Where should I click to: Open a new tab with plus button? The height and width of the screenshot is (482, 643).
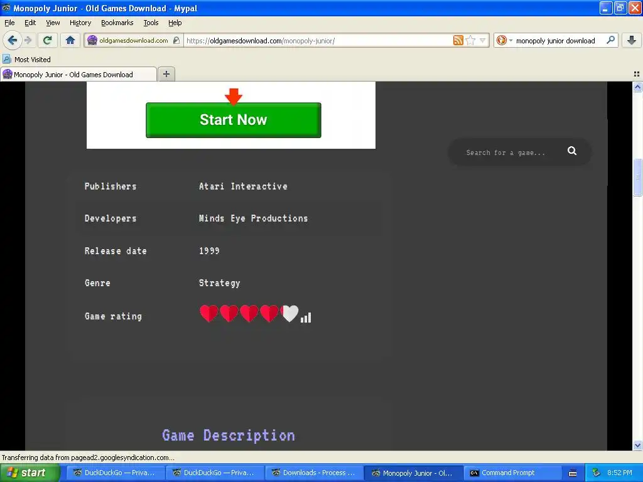point(166,74)
